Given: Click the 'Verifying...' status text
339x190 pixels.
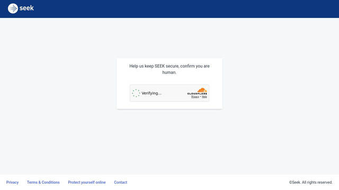Looking at the screenshot, I should point(151,93).
